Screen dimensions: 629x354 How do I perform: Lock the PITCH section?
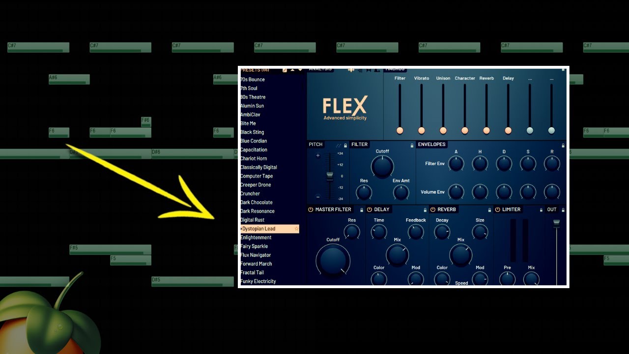345,146
